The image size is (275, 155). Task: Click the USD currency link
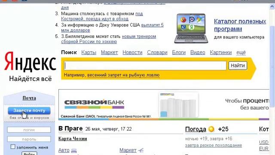[264, 142]
